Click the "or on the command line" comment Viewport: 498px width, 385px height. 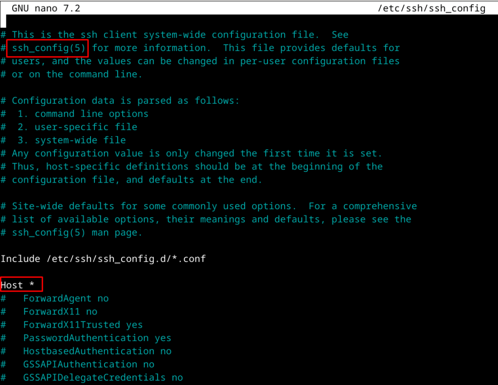pos(77,74)
